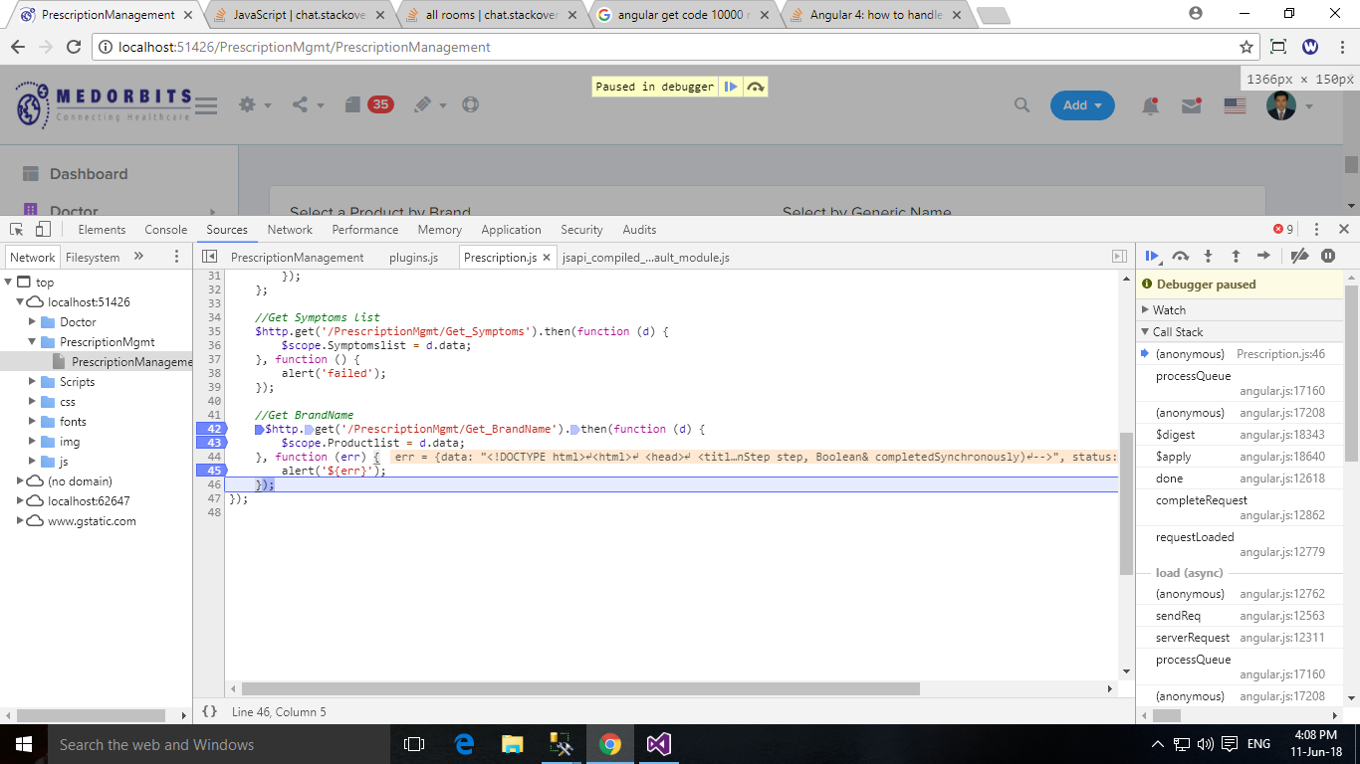Open the blue Add dropdown button

[x=1082, y=105]
